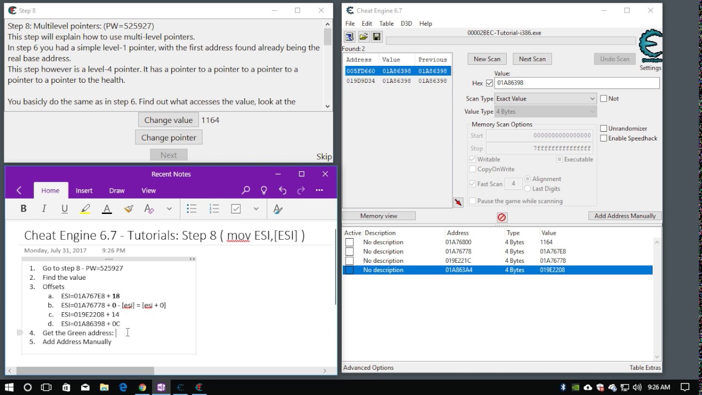The width and height of the screenshot is (702, 395).
Task: Expand the tags dropdown arrow in OneNote
Action: click(x=256, y=208)
